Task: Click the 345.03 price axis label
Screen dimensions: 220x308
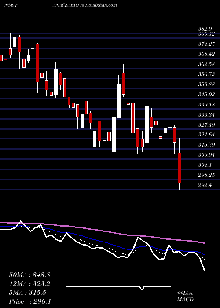Action: (206, 95)
